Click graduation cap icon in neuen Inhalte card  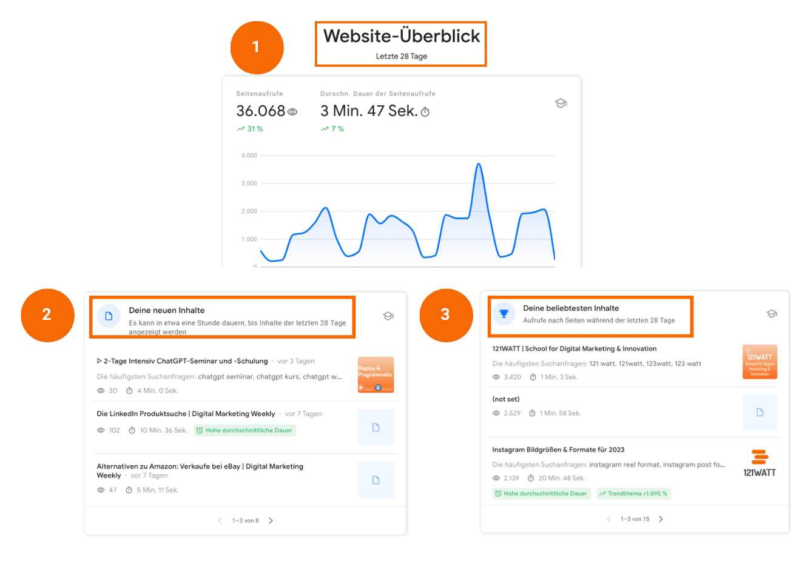[388, 316]
